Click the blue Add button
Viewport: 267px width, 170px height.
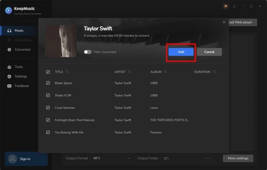click(181, 52)
